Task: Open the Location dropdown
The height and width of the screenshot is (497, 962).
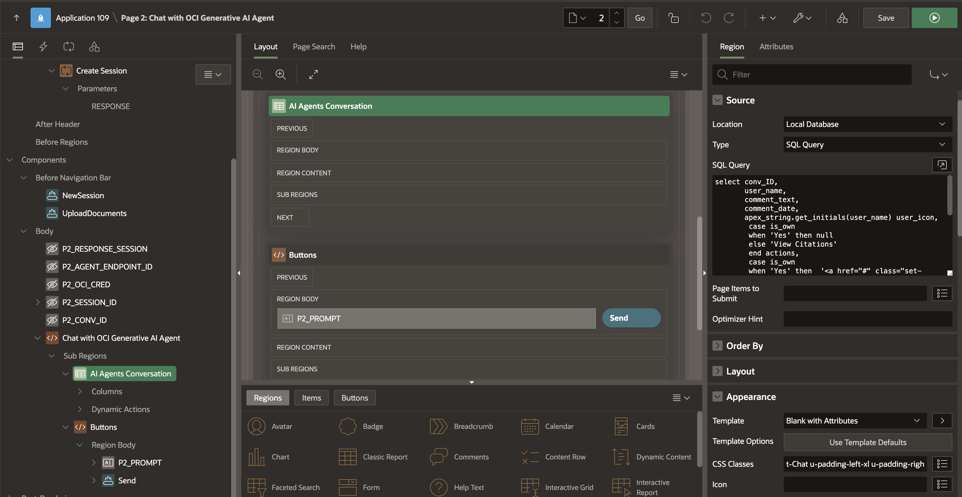Action: click(867, 124)
